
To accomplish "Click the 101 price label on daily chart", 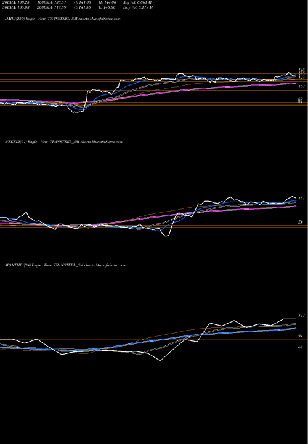I will (x=301, y=87).
